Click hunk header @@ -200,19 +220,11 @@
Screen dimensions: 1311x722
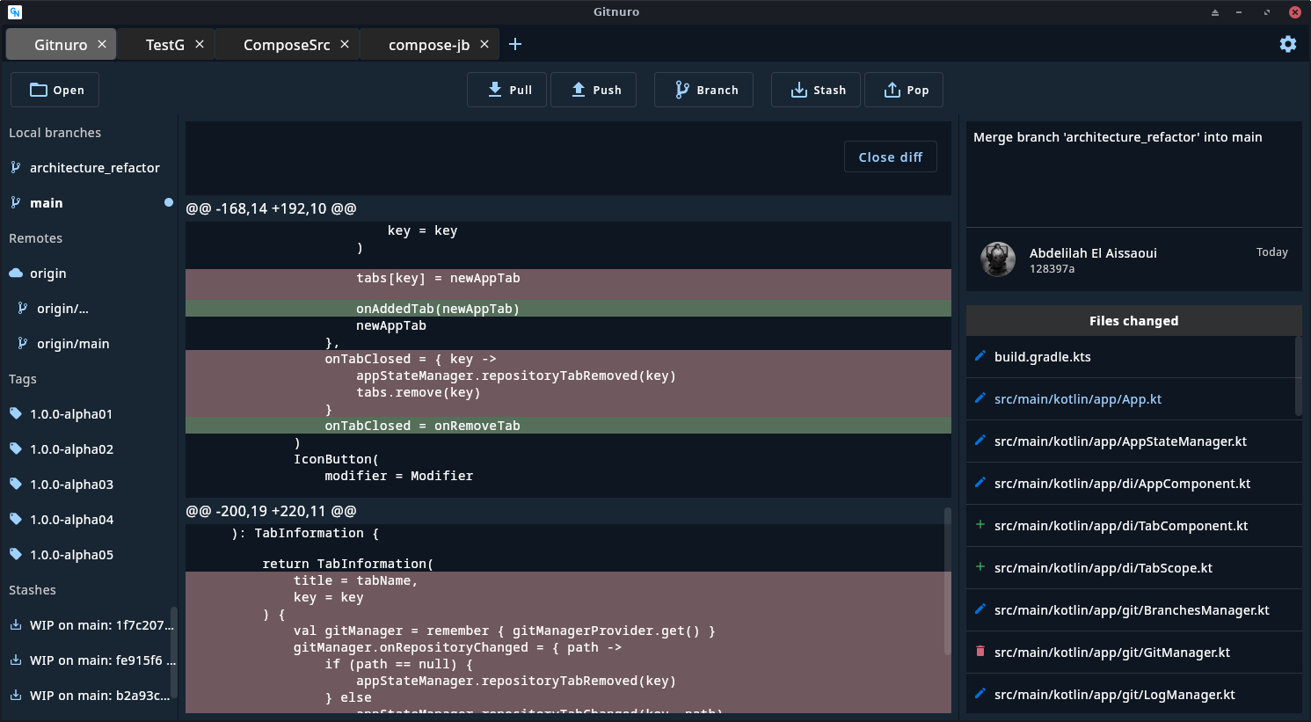click(271, 511)
